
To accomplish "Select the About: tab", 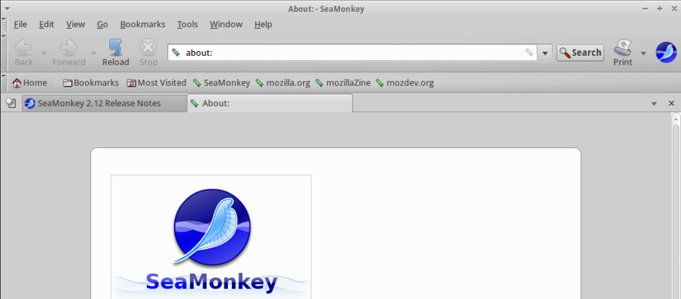I will coord(270,104).
